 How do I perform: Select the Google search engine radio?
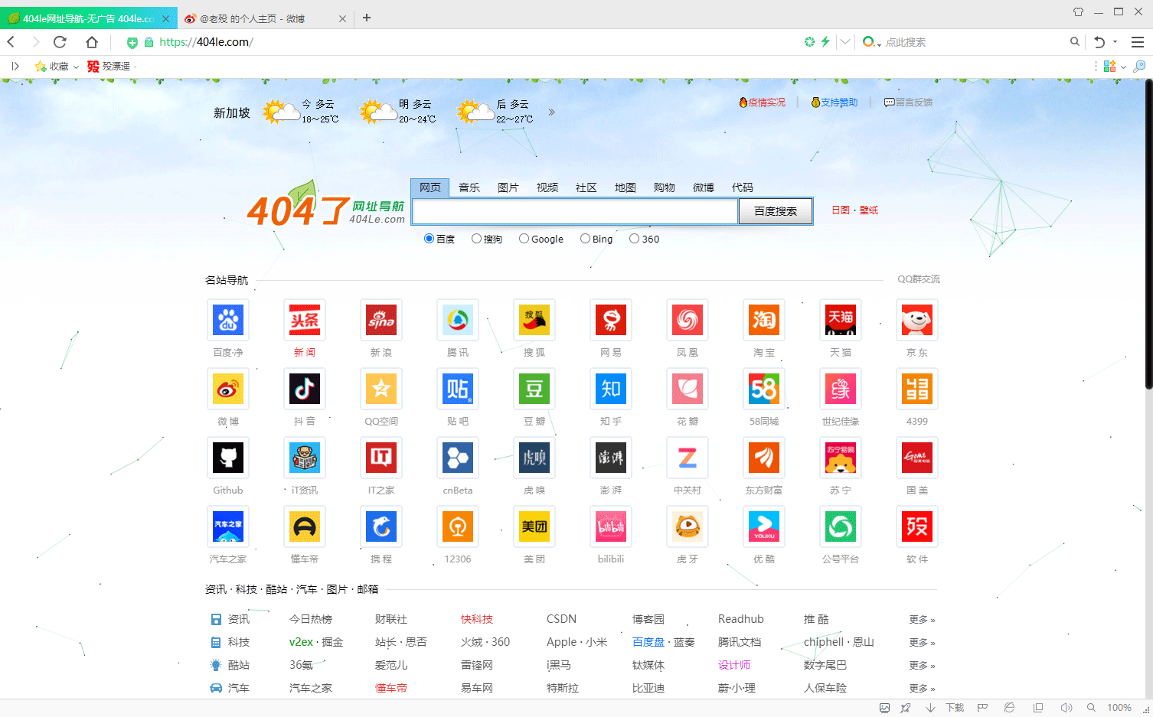(x=524, y=239)
